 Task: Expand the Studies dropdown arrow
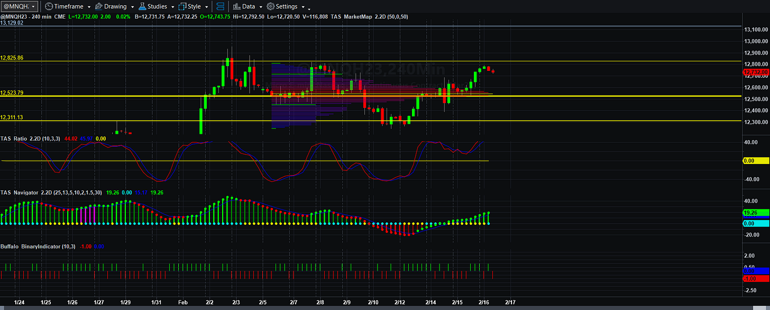(172, 7)
